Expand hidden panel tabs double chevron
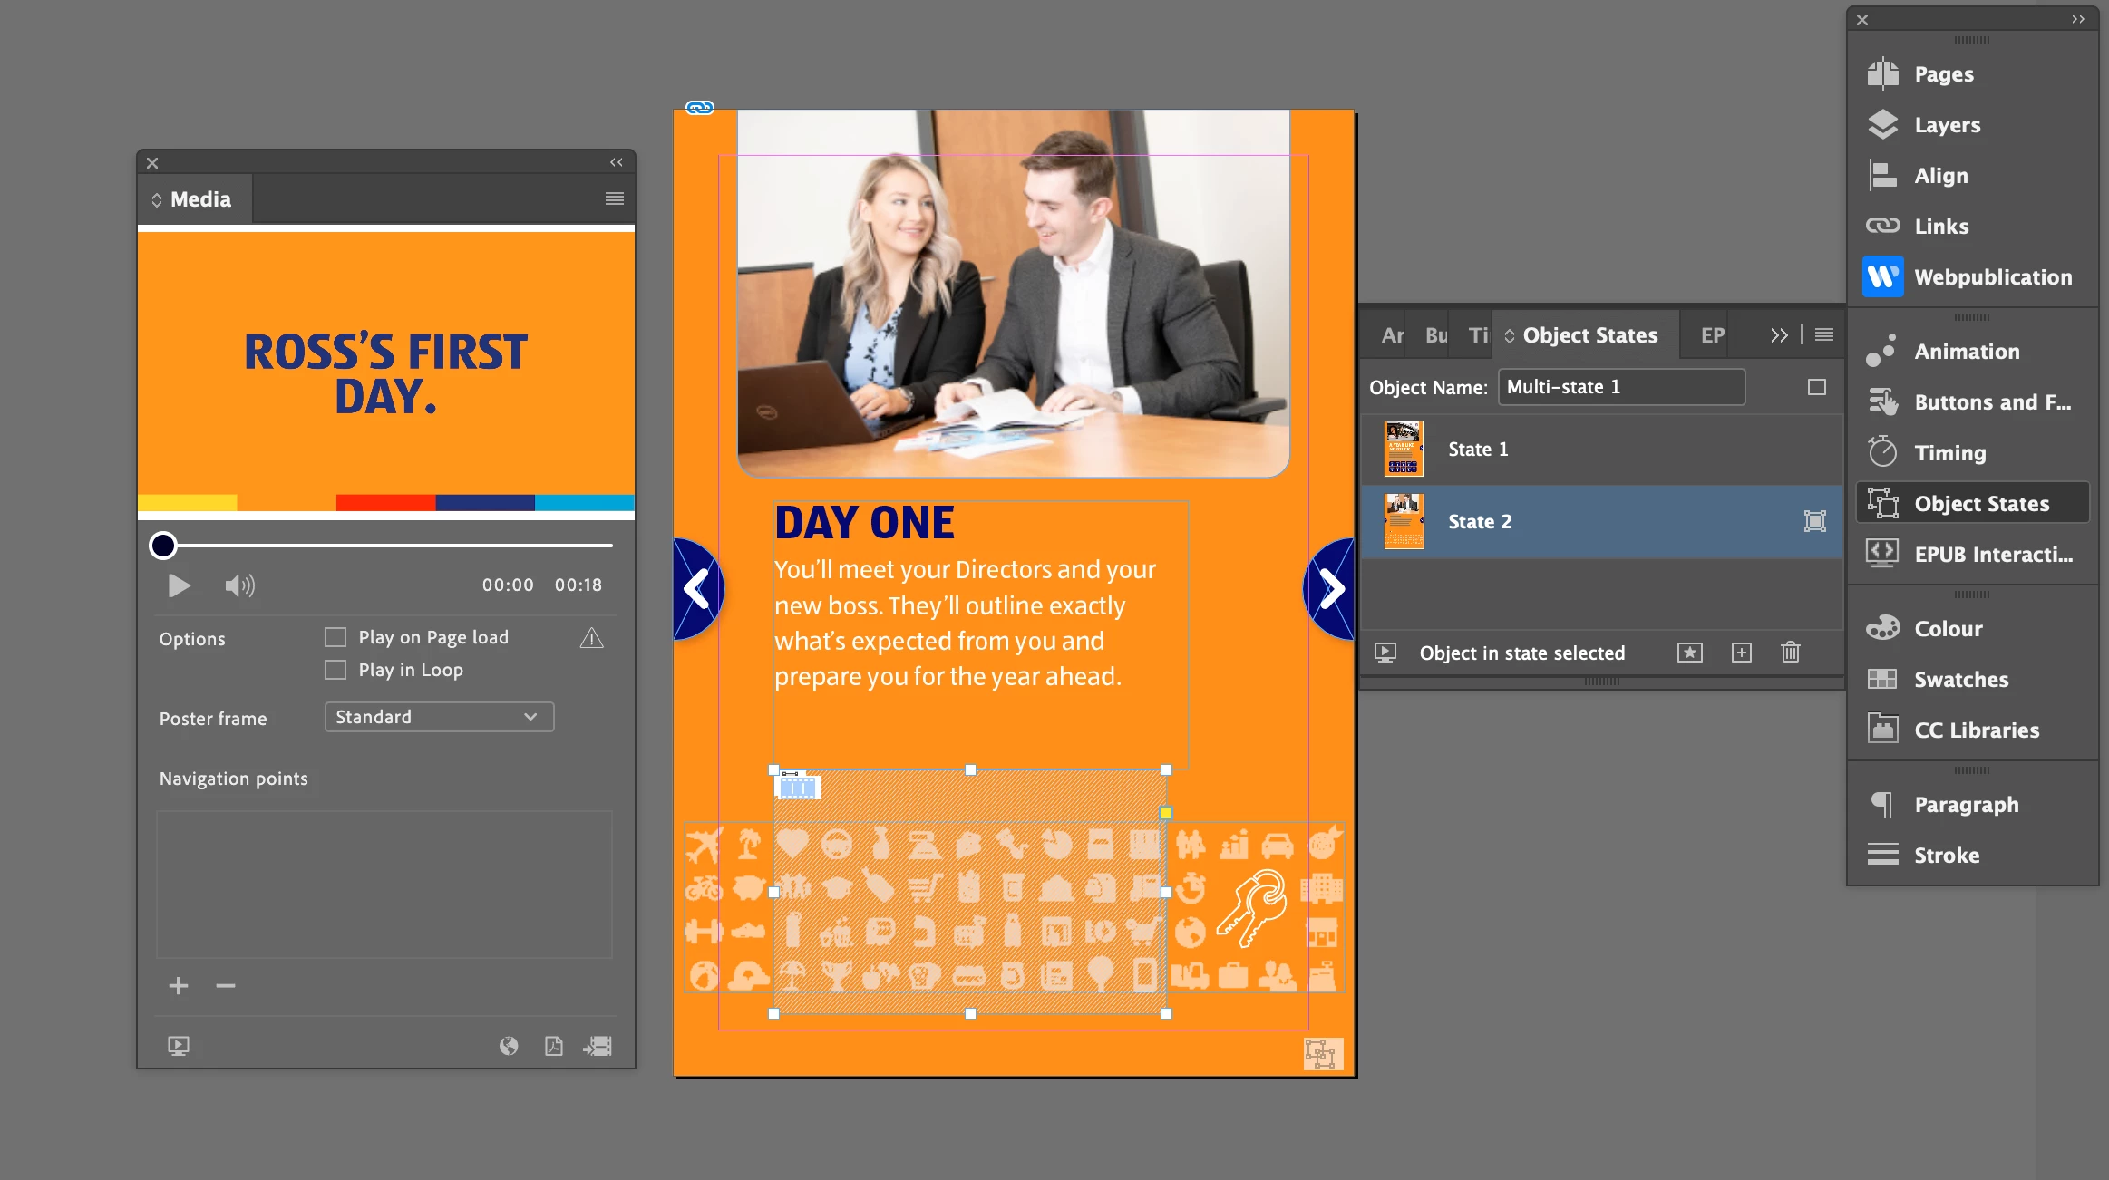Screen dimensions: 2109x1180 click(x=1779, y=335)
